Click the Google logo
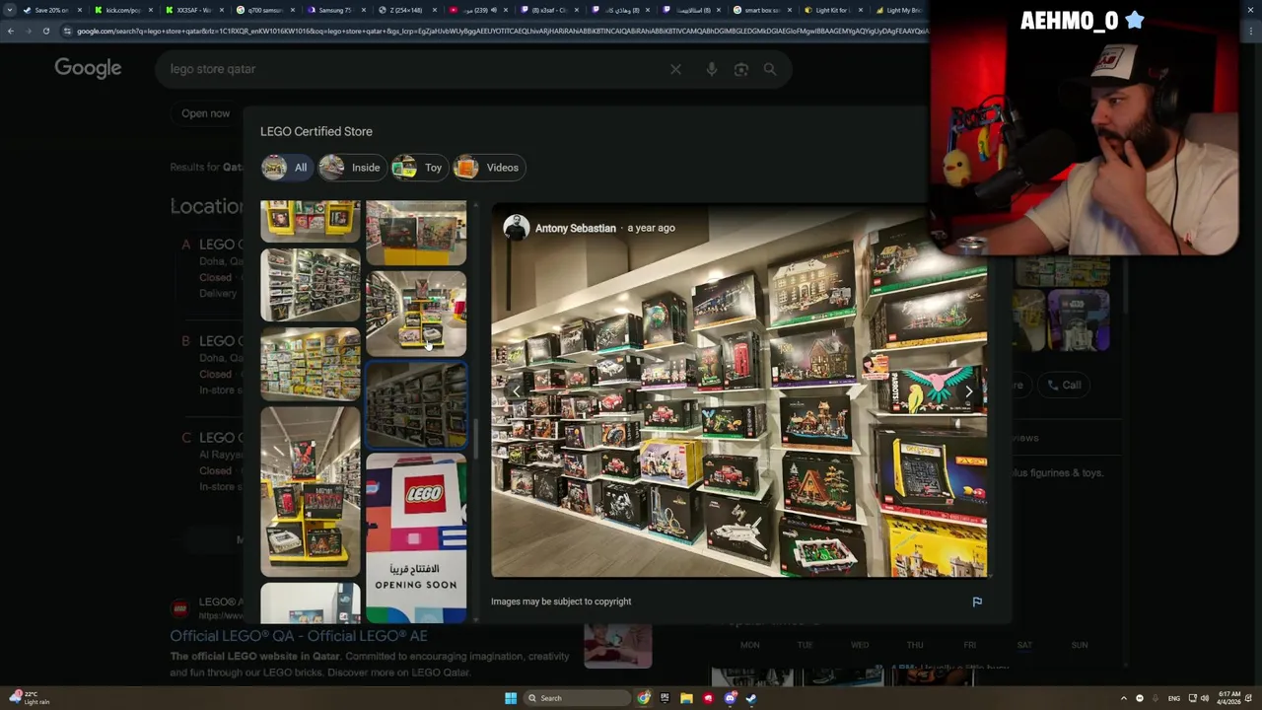The height and width of the screenshot is (710, 1262). click(88, 68)
